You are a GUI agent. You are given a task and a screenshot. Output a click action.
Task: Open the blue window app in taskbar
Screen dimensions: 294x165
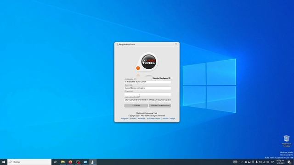point(85,162)
